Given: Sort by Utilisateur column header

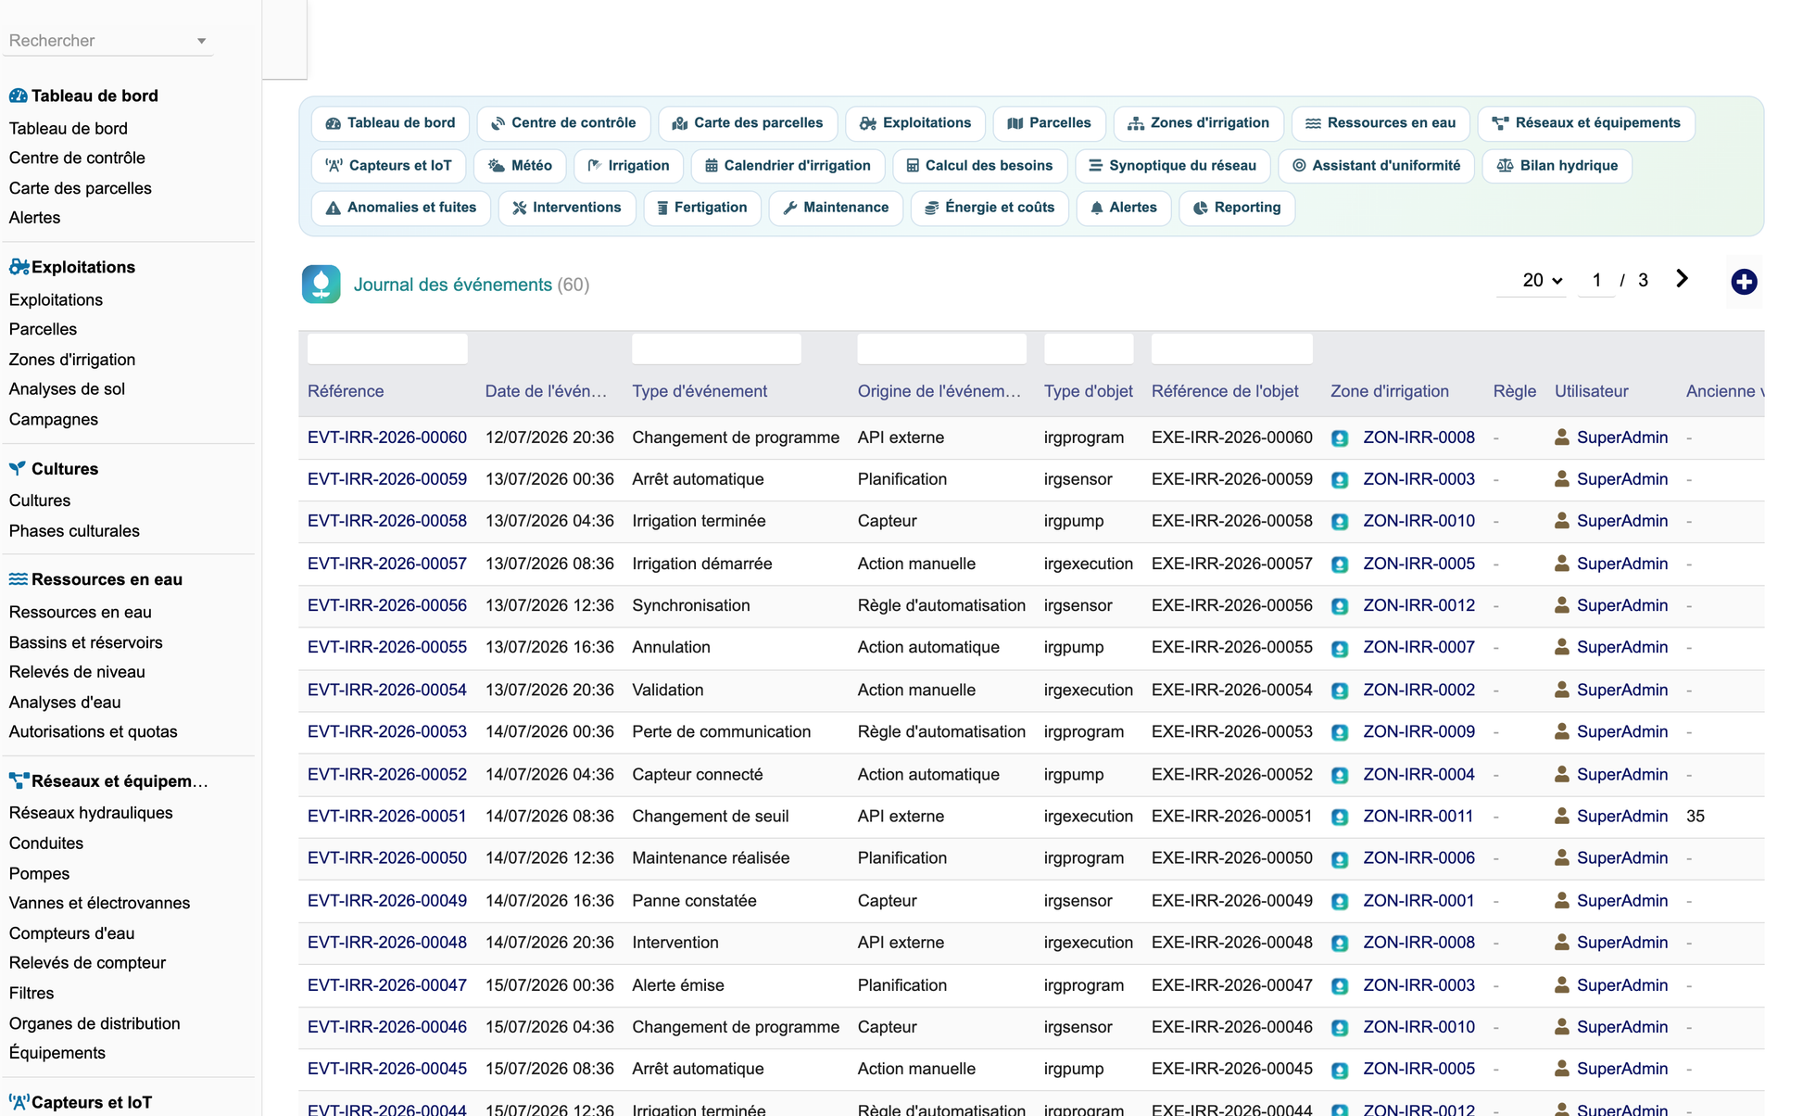Looking at the screenshot, I should 1591,391.
